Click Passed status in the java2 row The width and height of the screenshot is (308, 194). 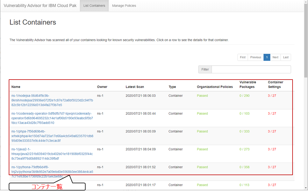pos(202,149)
